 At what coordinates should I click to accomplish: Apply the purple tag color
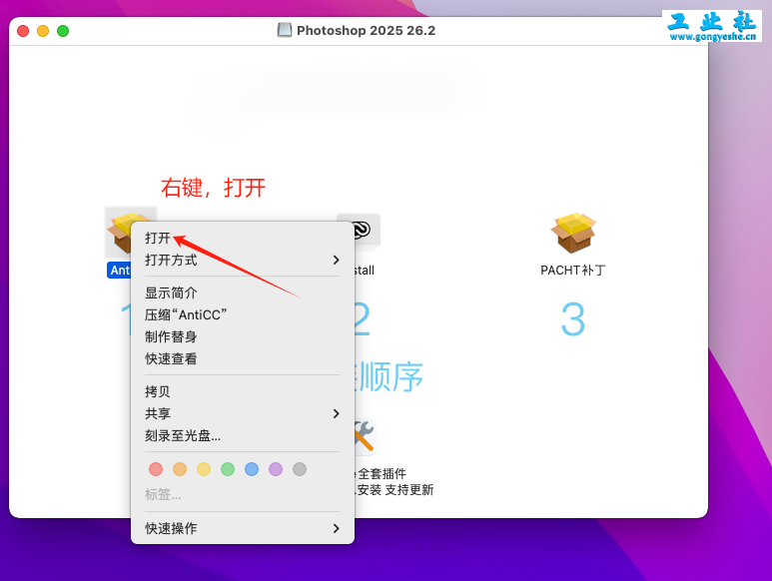(x=276, y=469)
